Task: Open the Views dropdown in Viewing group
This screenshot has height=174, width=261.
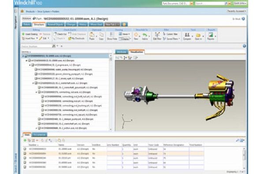Action: [x=124, y=34]
